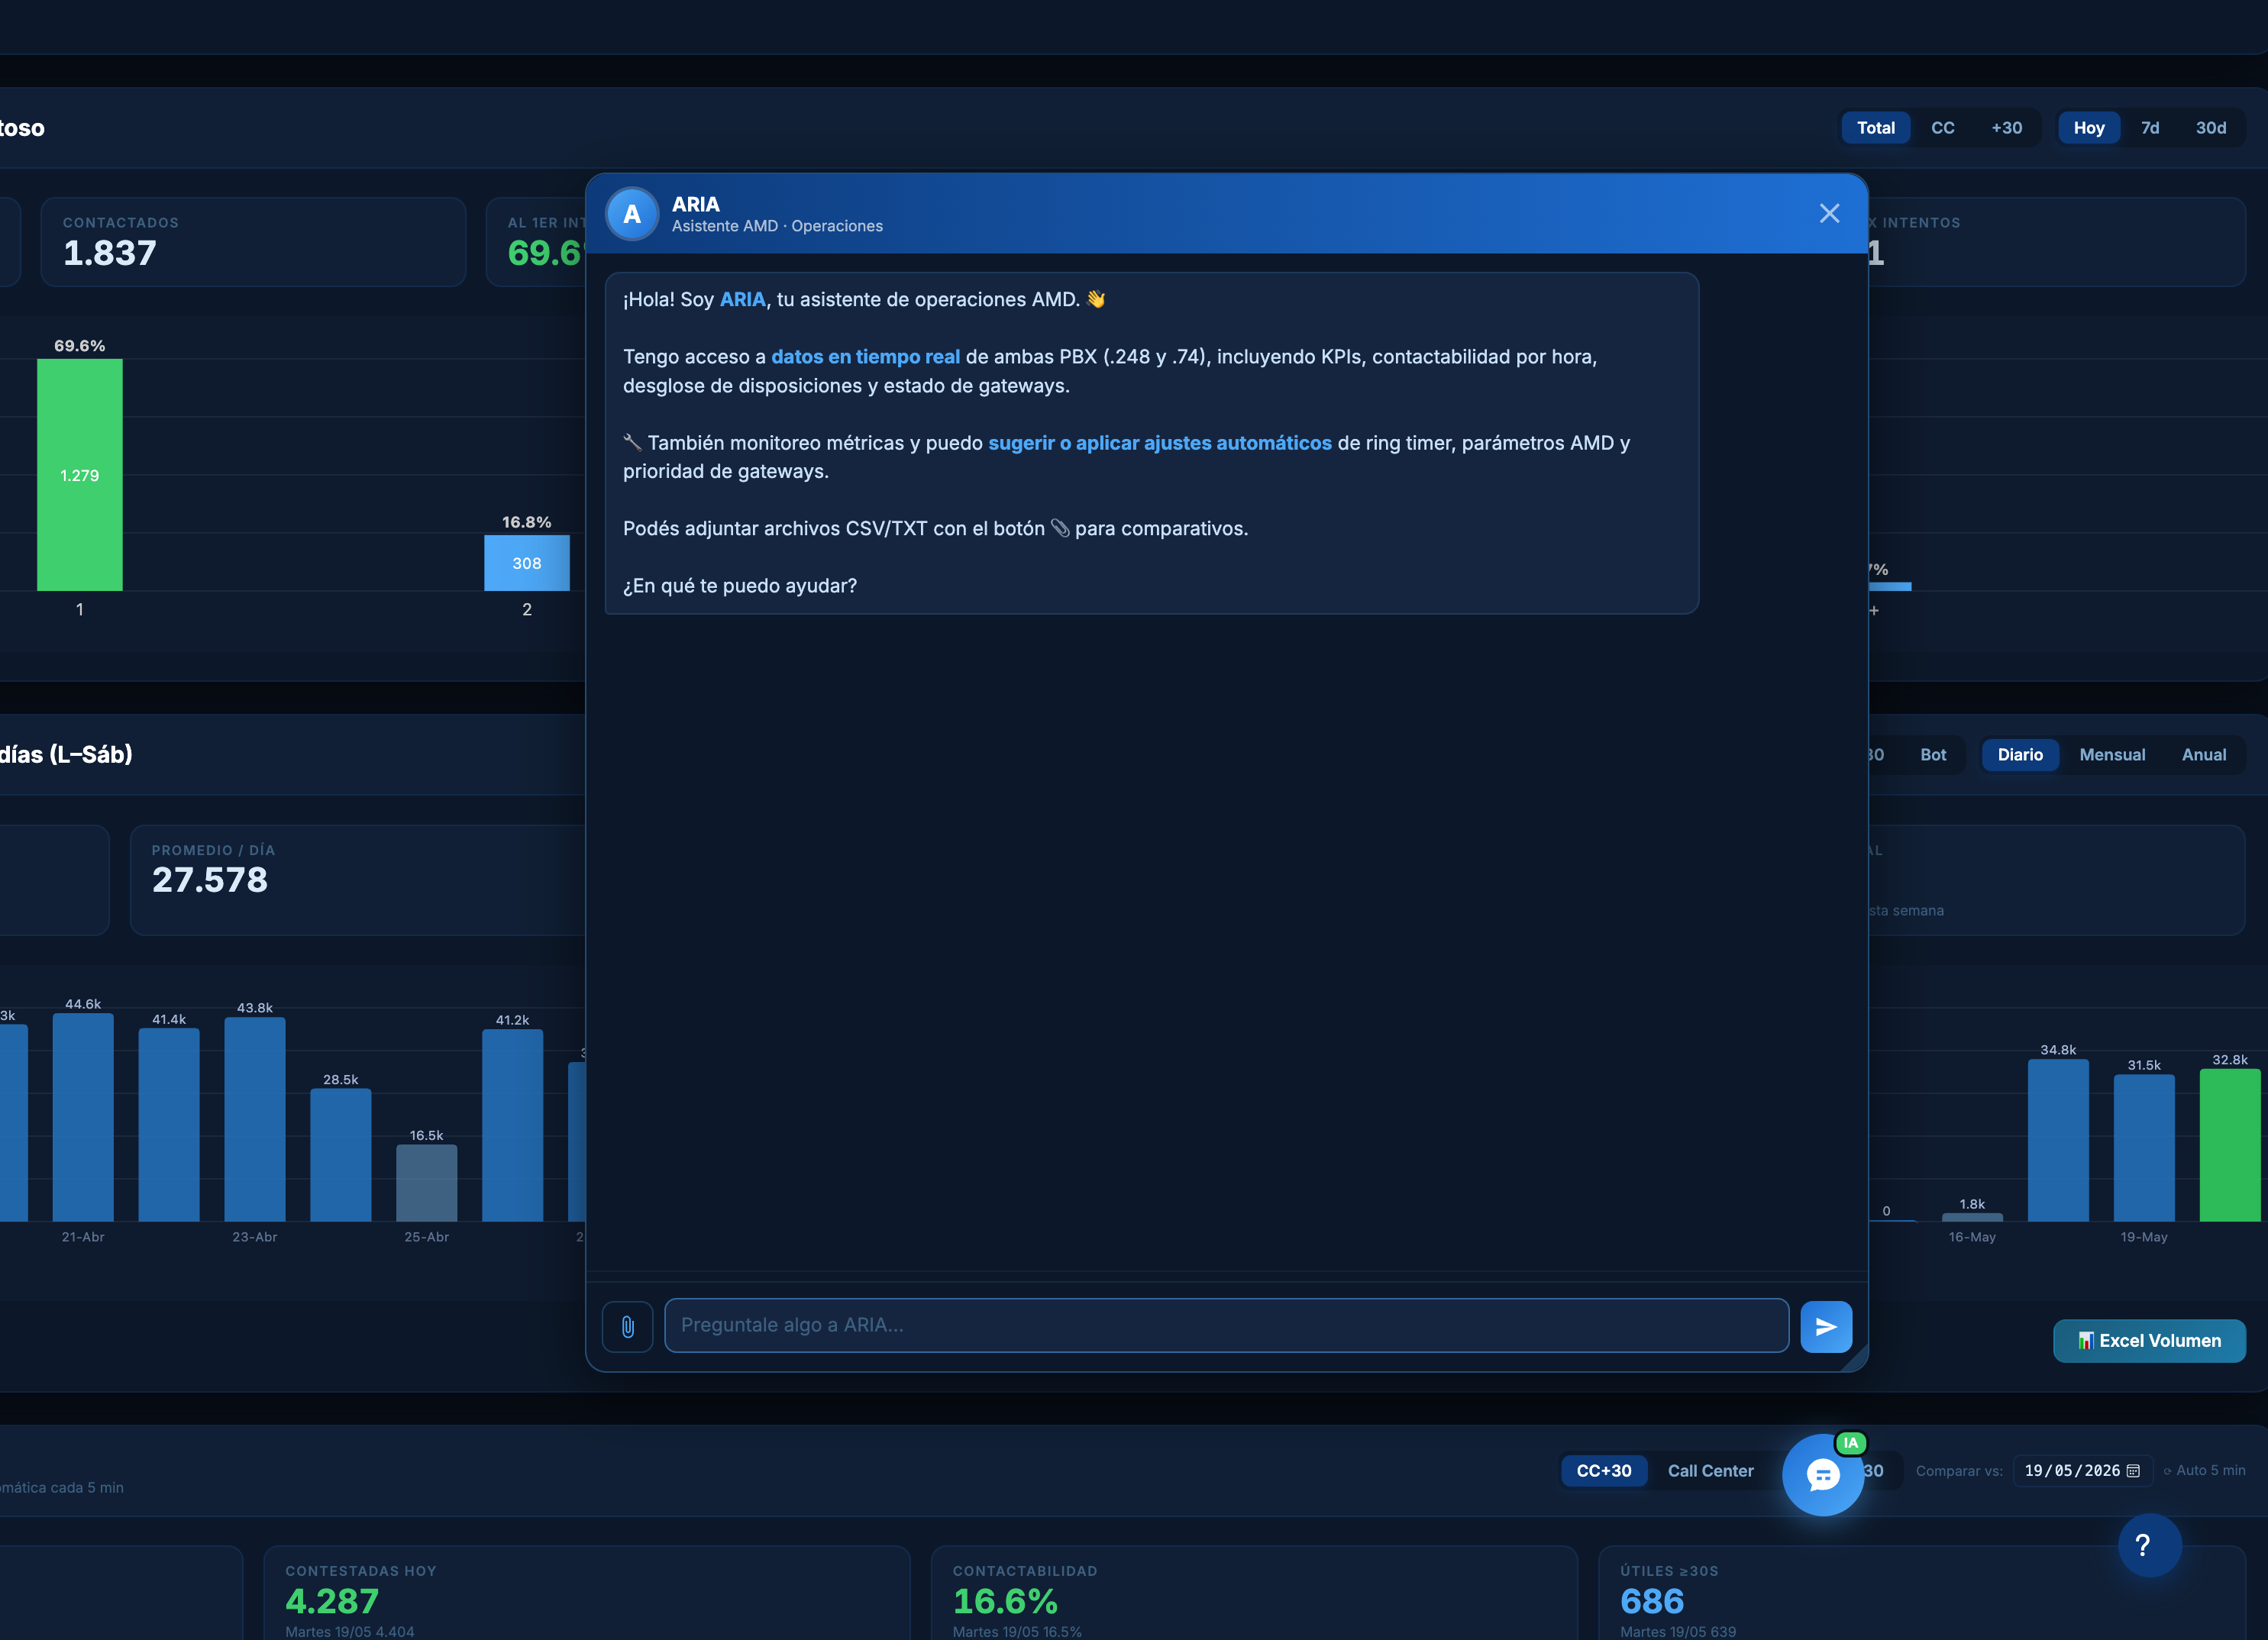
Task: Click the 41.2k volume bar
Action: point(513,1126)
